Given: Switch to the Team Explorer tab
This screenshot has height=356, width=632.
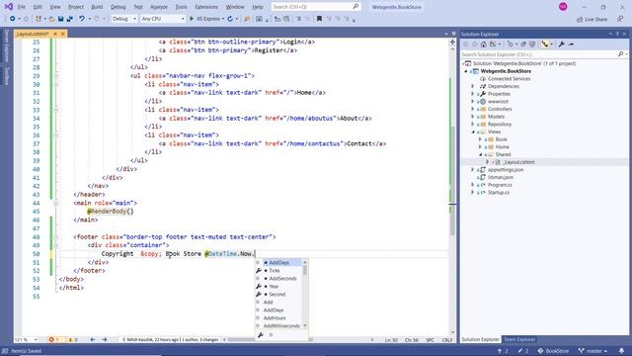Looking at the screenshot, I should click(x=519, y=339).
